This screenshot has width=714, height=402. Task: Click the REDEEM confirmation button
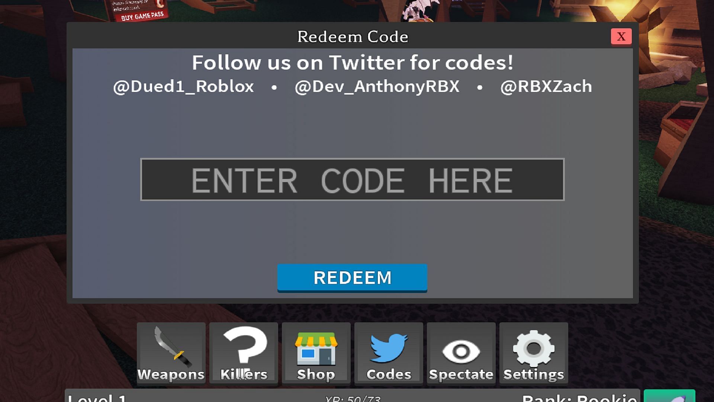coord(353,277)
